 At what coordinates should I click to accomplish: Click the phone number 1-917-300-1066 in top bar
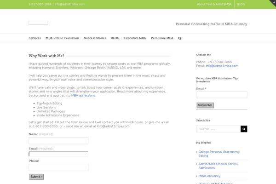[40, 4]
